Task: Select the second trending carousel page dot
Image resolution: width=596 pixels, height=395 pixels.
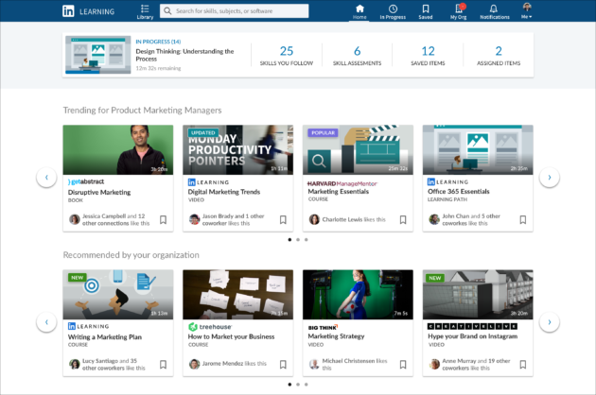Action: pos(298,240)
